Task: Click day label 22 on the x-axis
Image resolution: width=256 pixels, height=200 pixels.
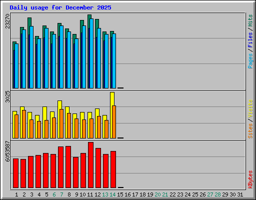Action: [172, 194]
